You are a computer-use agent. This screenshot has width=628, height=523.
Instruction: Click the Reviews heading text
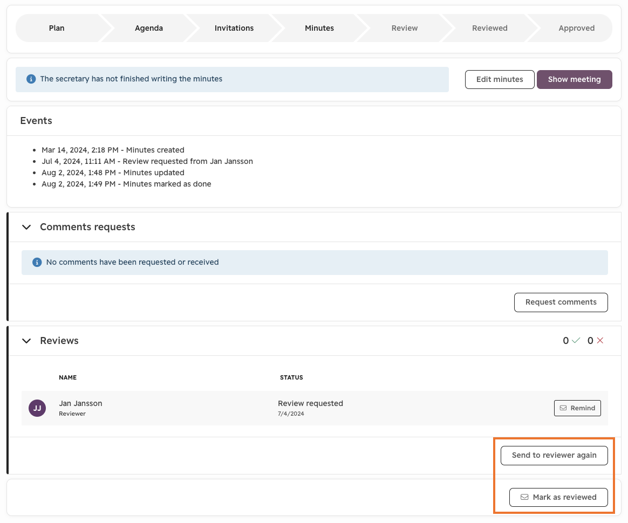[59, 341]
